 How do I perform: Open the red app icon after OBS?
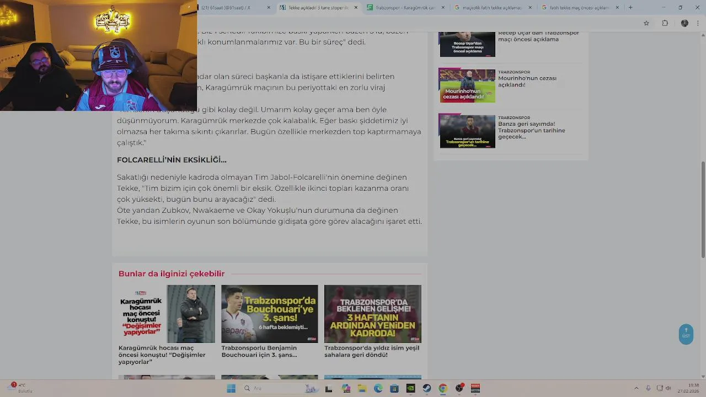(475, 388)
